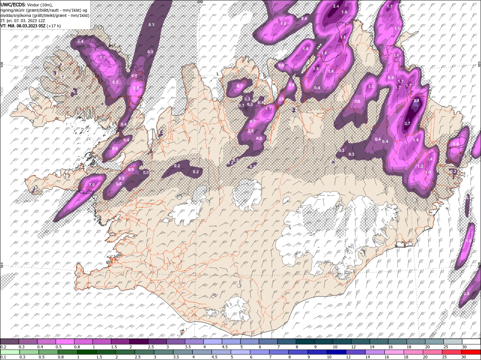Click the 1.1 precipitation value on the map
This screenshot has height=360, width=481.
[x=396, y=55]
